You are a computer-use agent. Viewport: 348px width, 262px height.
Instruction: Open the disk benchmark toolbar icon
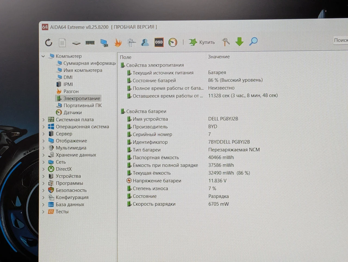click(76, 43)
